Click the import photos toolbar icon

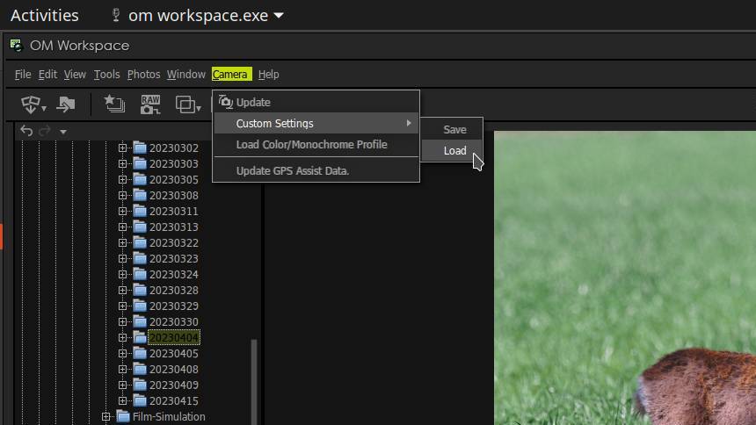click(31, 104)
